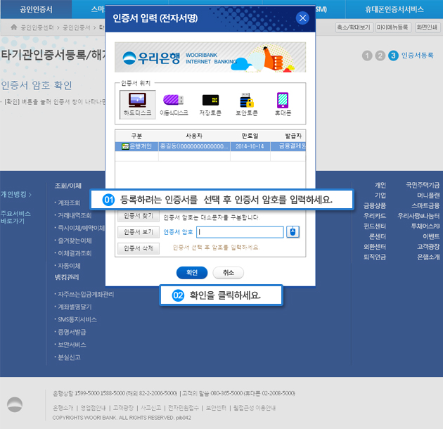Open the 우리카드 sitemap link
Screen dimensions: 443x429
pos(374,216)
